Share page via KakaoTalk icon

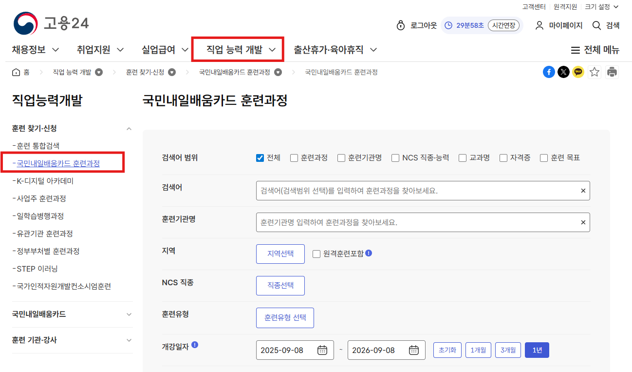(578, 72)
